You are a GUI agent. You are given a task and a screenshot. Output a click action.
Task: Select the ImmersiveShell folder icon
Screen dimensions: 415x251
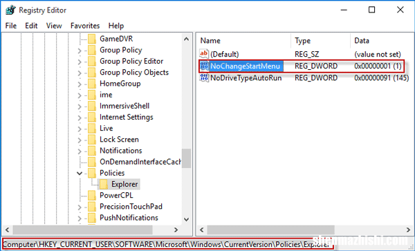[x=92, y=106]
